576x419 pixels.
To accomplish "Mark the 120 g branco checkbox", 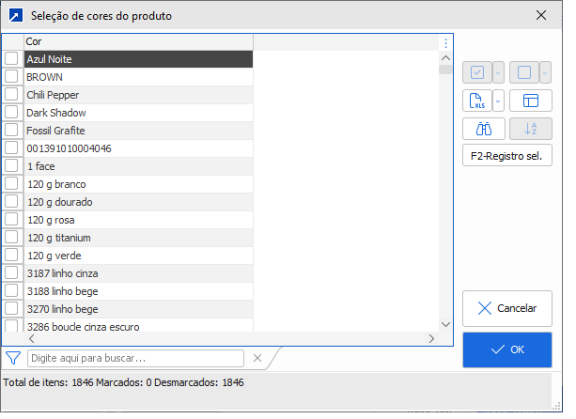I will 11,183.
